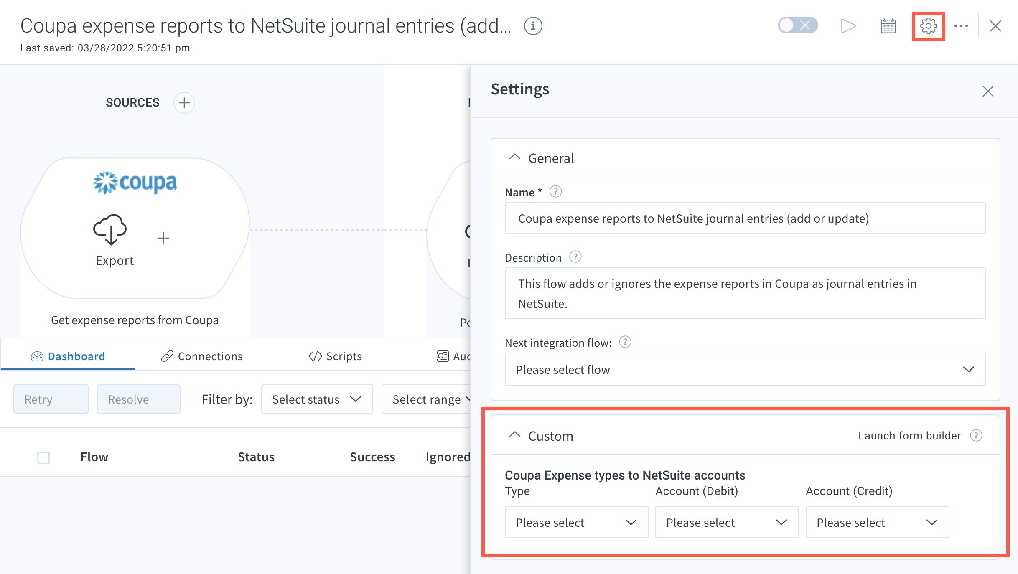Click the Coupa Export cloud icon
1018x574 pixels.
pos(110,229)
